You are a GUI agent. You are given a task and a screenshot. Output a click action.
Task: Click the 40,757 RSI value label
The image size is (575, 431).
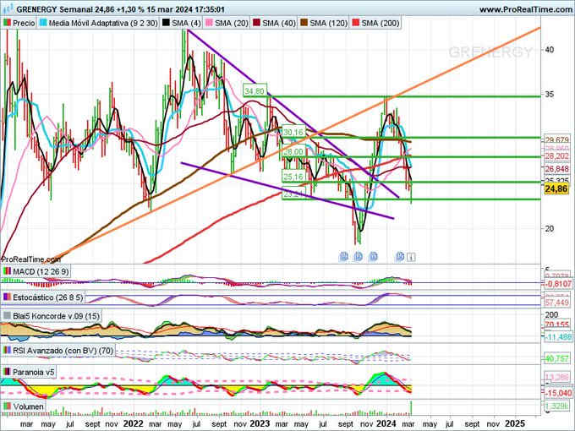[x=556, y=358]
